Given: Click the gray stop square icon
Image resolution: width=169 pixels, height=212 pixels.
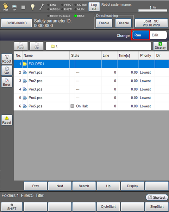Looking at the screenshot, I should click(23, 7).
